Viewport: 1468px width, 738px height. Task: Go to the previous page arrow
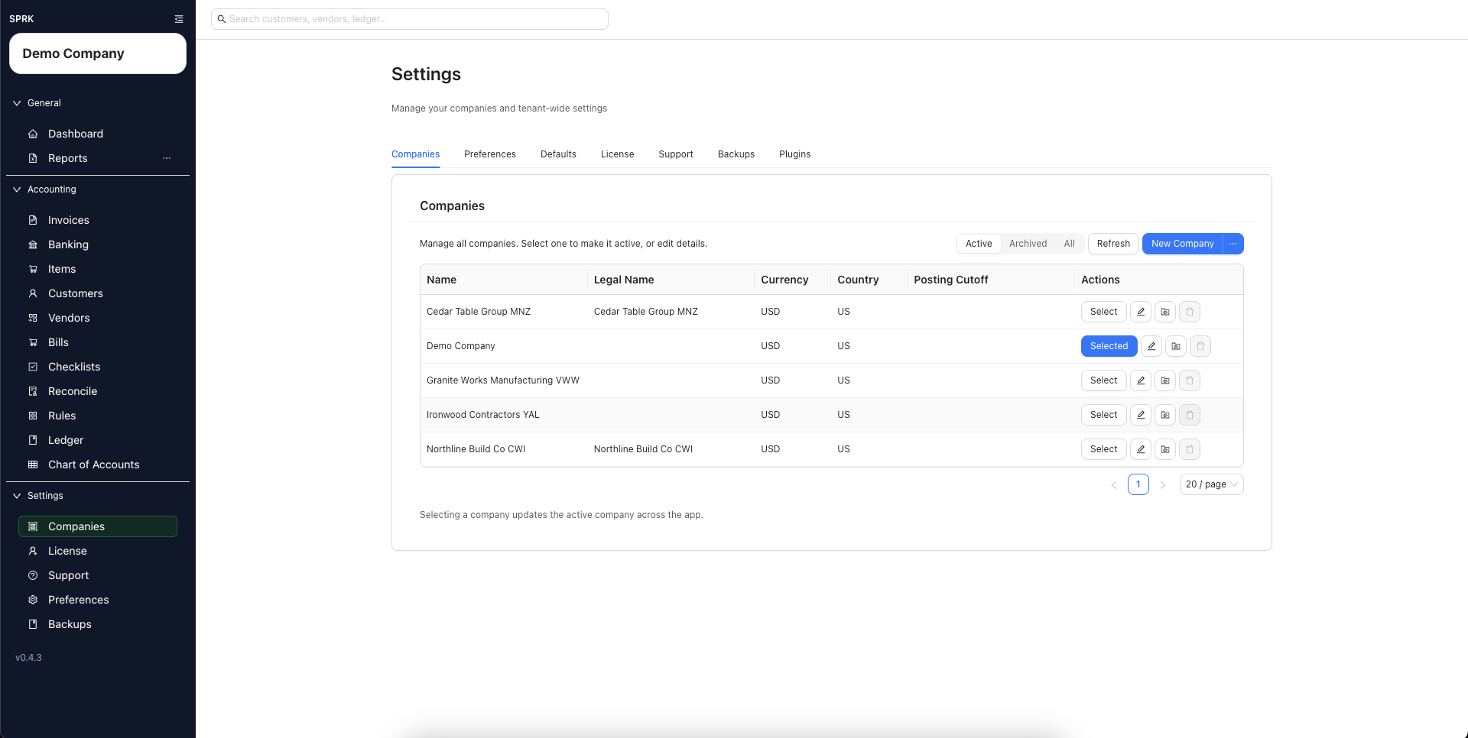[1114, 485]
